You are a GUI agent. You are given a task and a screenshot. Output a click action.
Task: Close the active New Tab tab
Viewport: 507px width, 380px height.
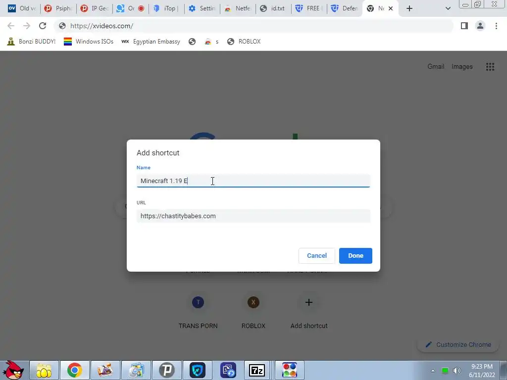point(391,8)
